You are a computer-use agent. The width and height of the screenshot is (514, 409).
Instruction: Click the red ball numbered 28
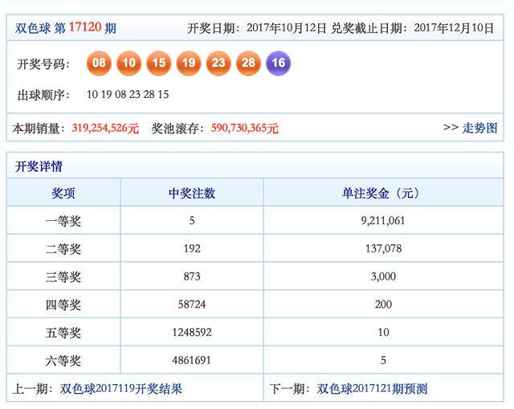pos(248,63)
